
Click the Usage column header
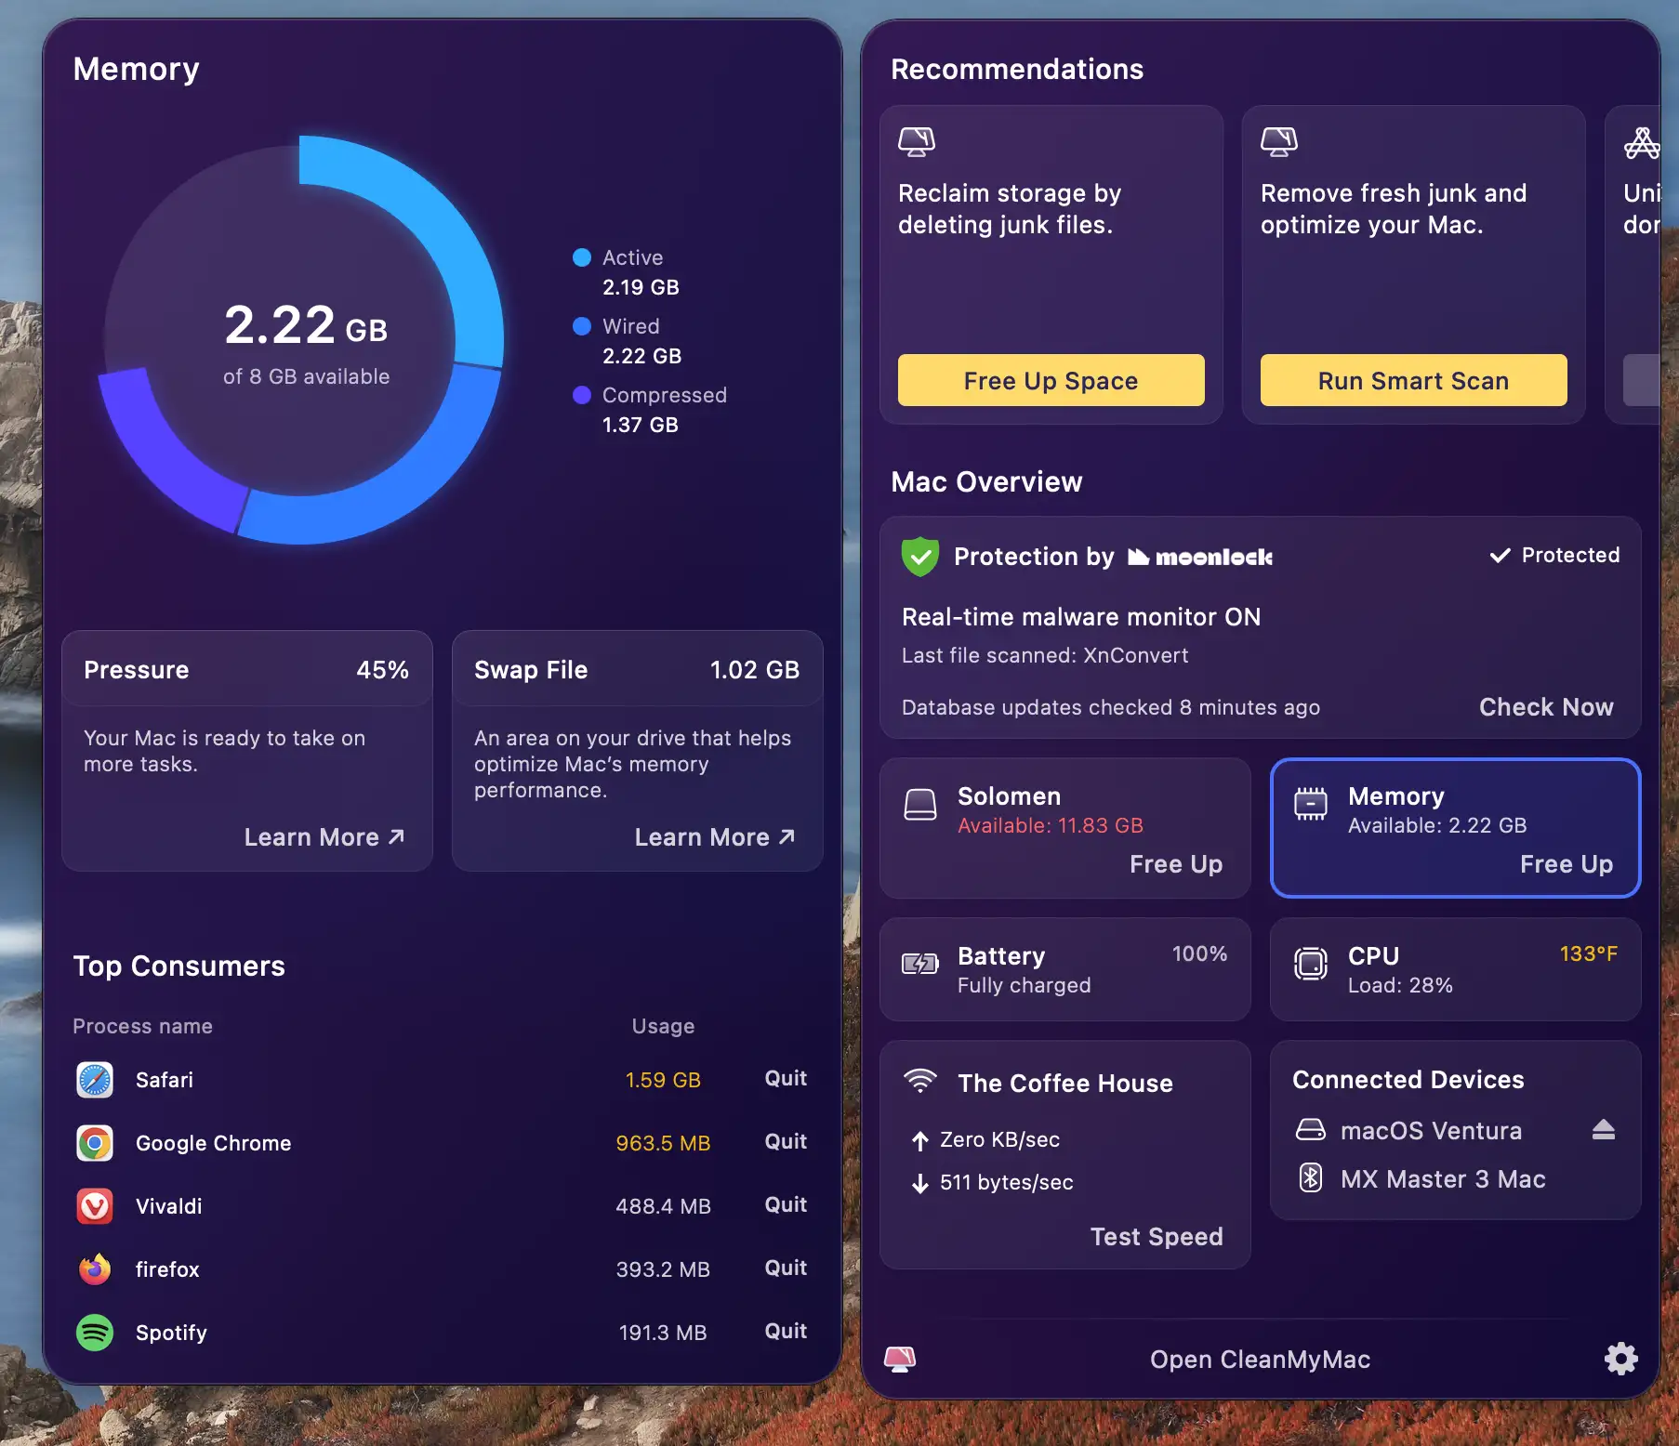coord(663,1026)
